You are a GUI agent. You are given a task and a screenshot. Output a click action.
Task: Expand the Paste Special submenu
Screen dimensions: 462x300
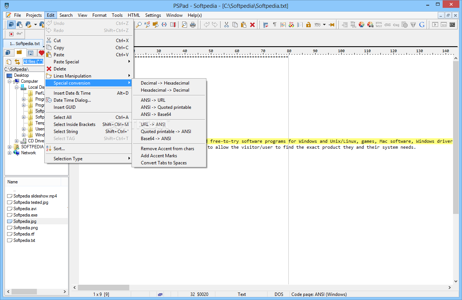[x=88, y=62]
